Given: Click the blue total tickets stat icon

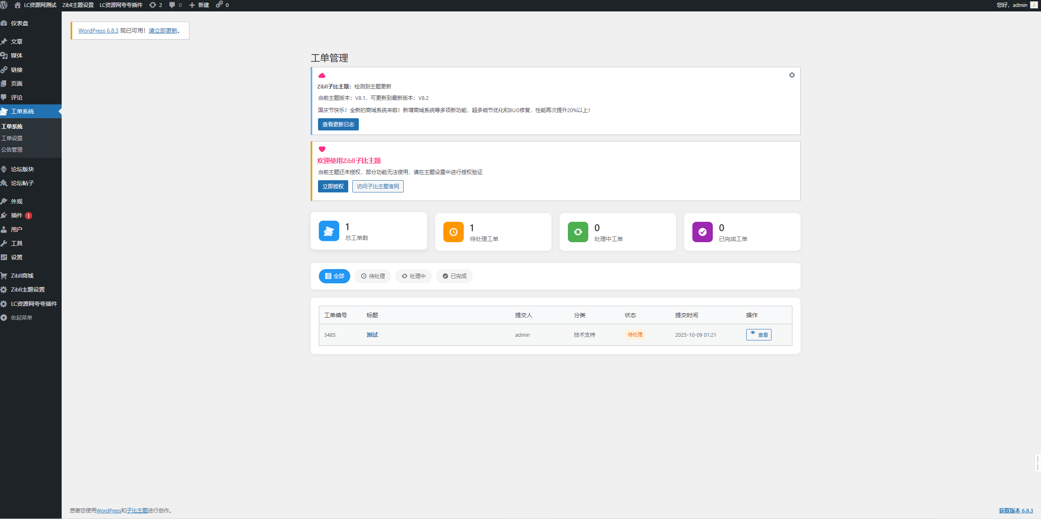Looking at the screenshot, I should 329,231.
